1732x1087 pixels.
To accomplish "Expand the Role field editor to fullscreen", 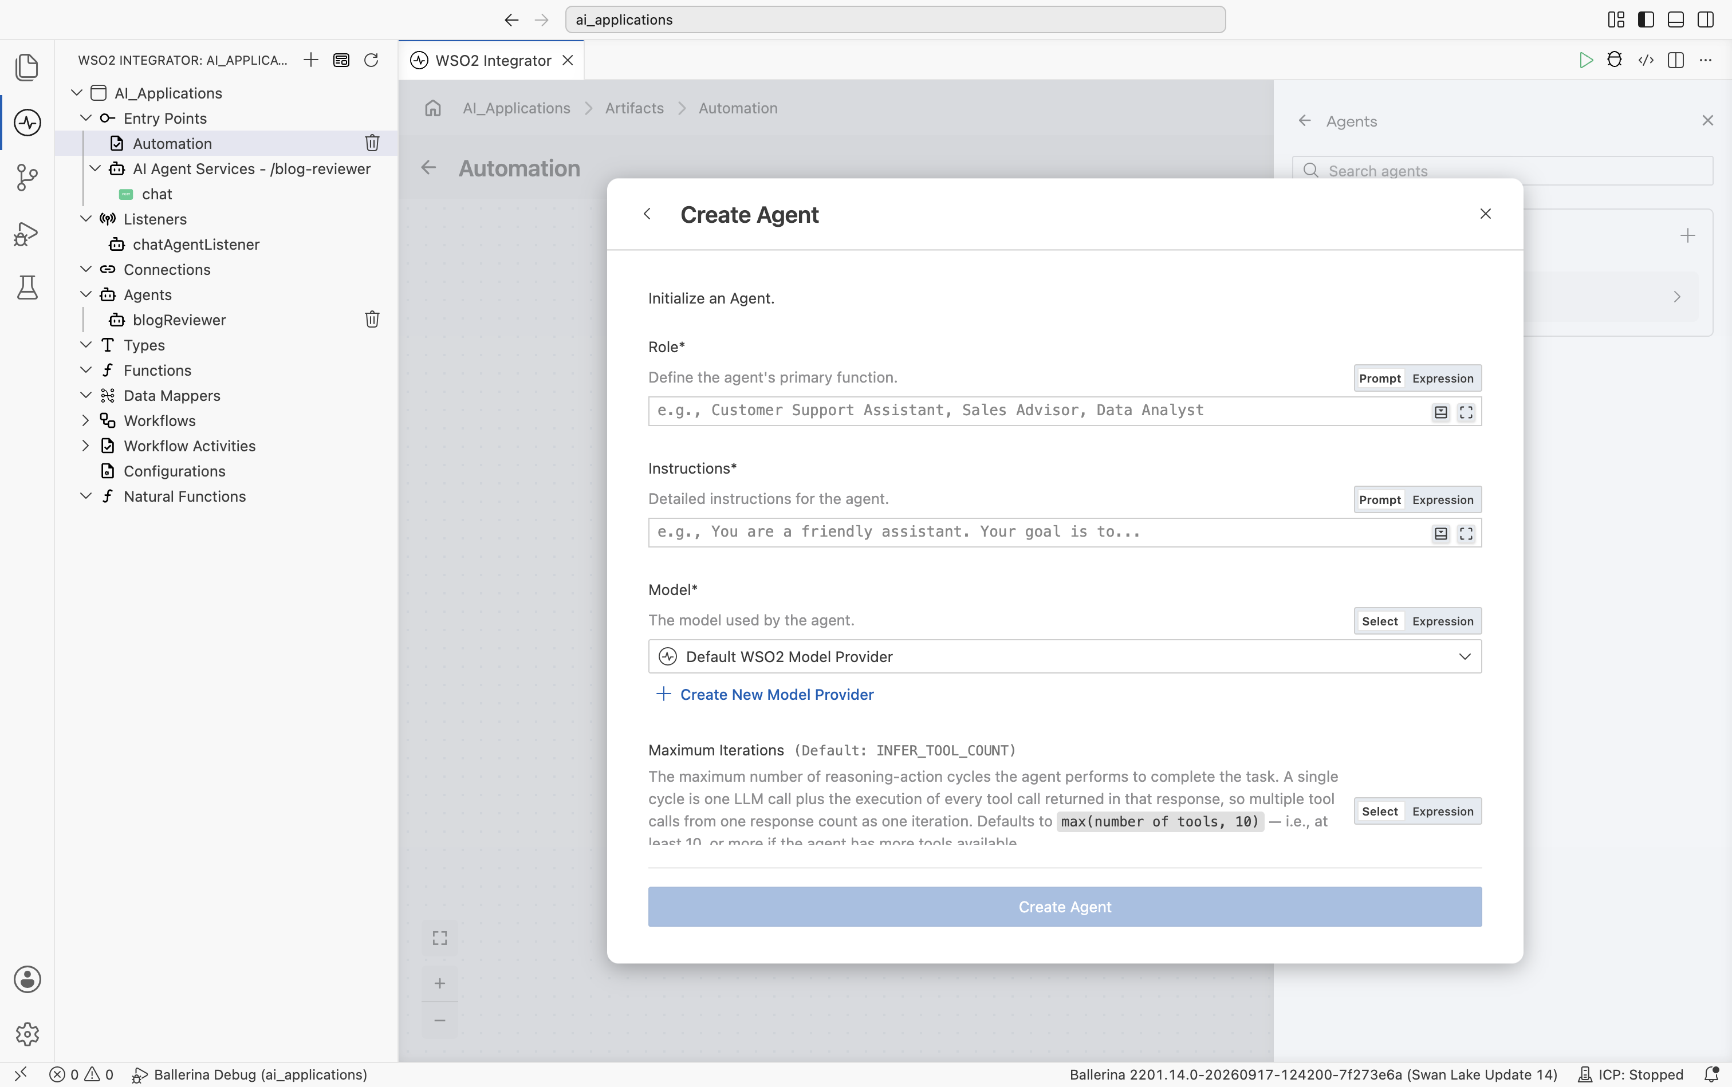I will click(x=1466, y=412).
